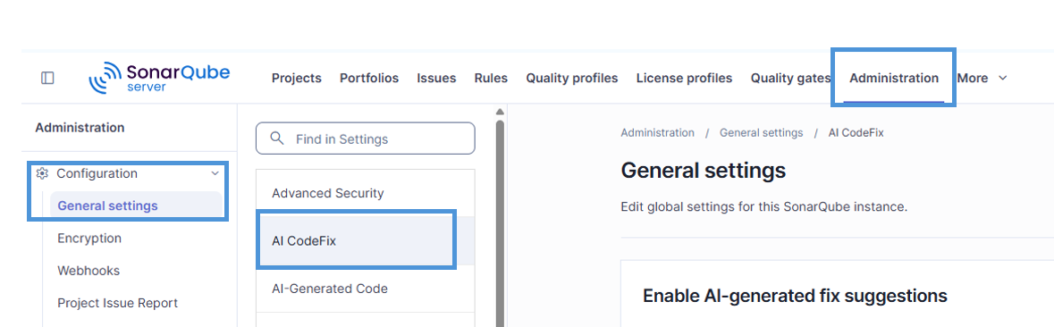1054x327 pixels.
Task: Click the Configuration gear icon
Action: click(x=42, y=173)
